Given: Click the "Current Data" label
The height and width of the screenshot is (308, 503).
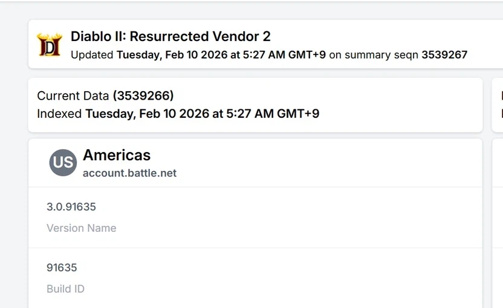Looking at the screenshot, I should point(73,96).
